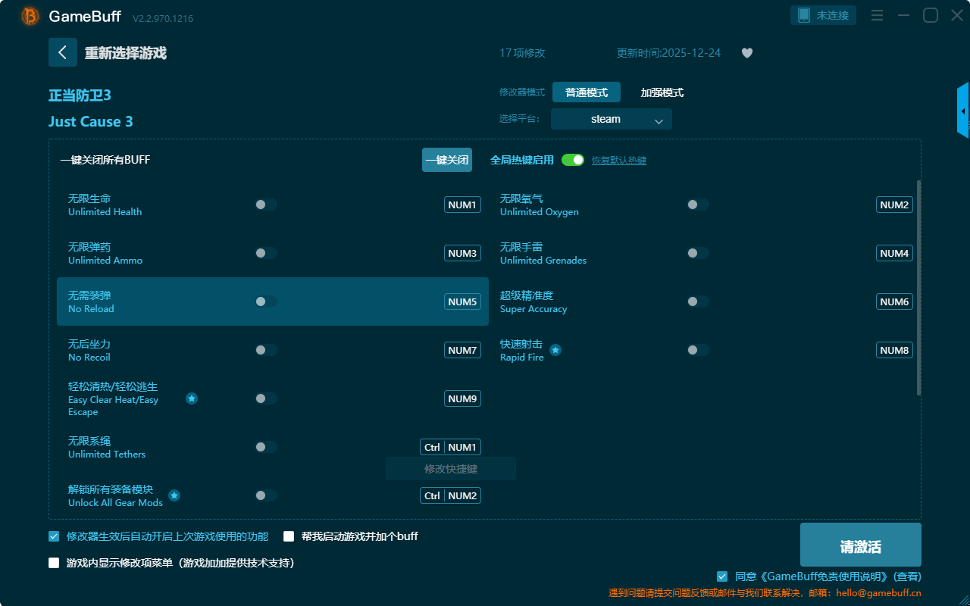Image resolution: width=970 pixels, height=606 pixels.
Task: Click the 请激活 activate button
Action: point(860,545)
